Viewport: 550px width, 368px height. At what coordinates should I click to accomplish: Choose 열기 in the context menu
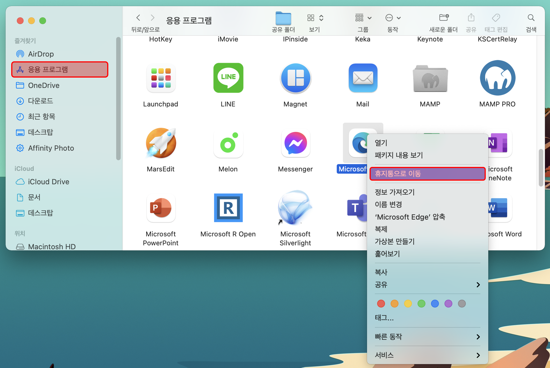pos(427,143)
